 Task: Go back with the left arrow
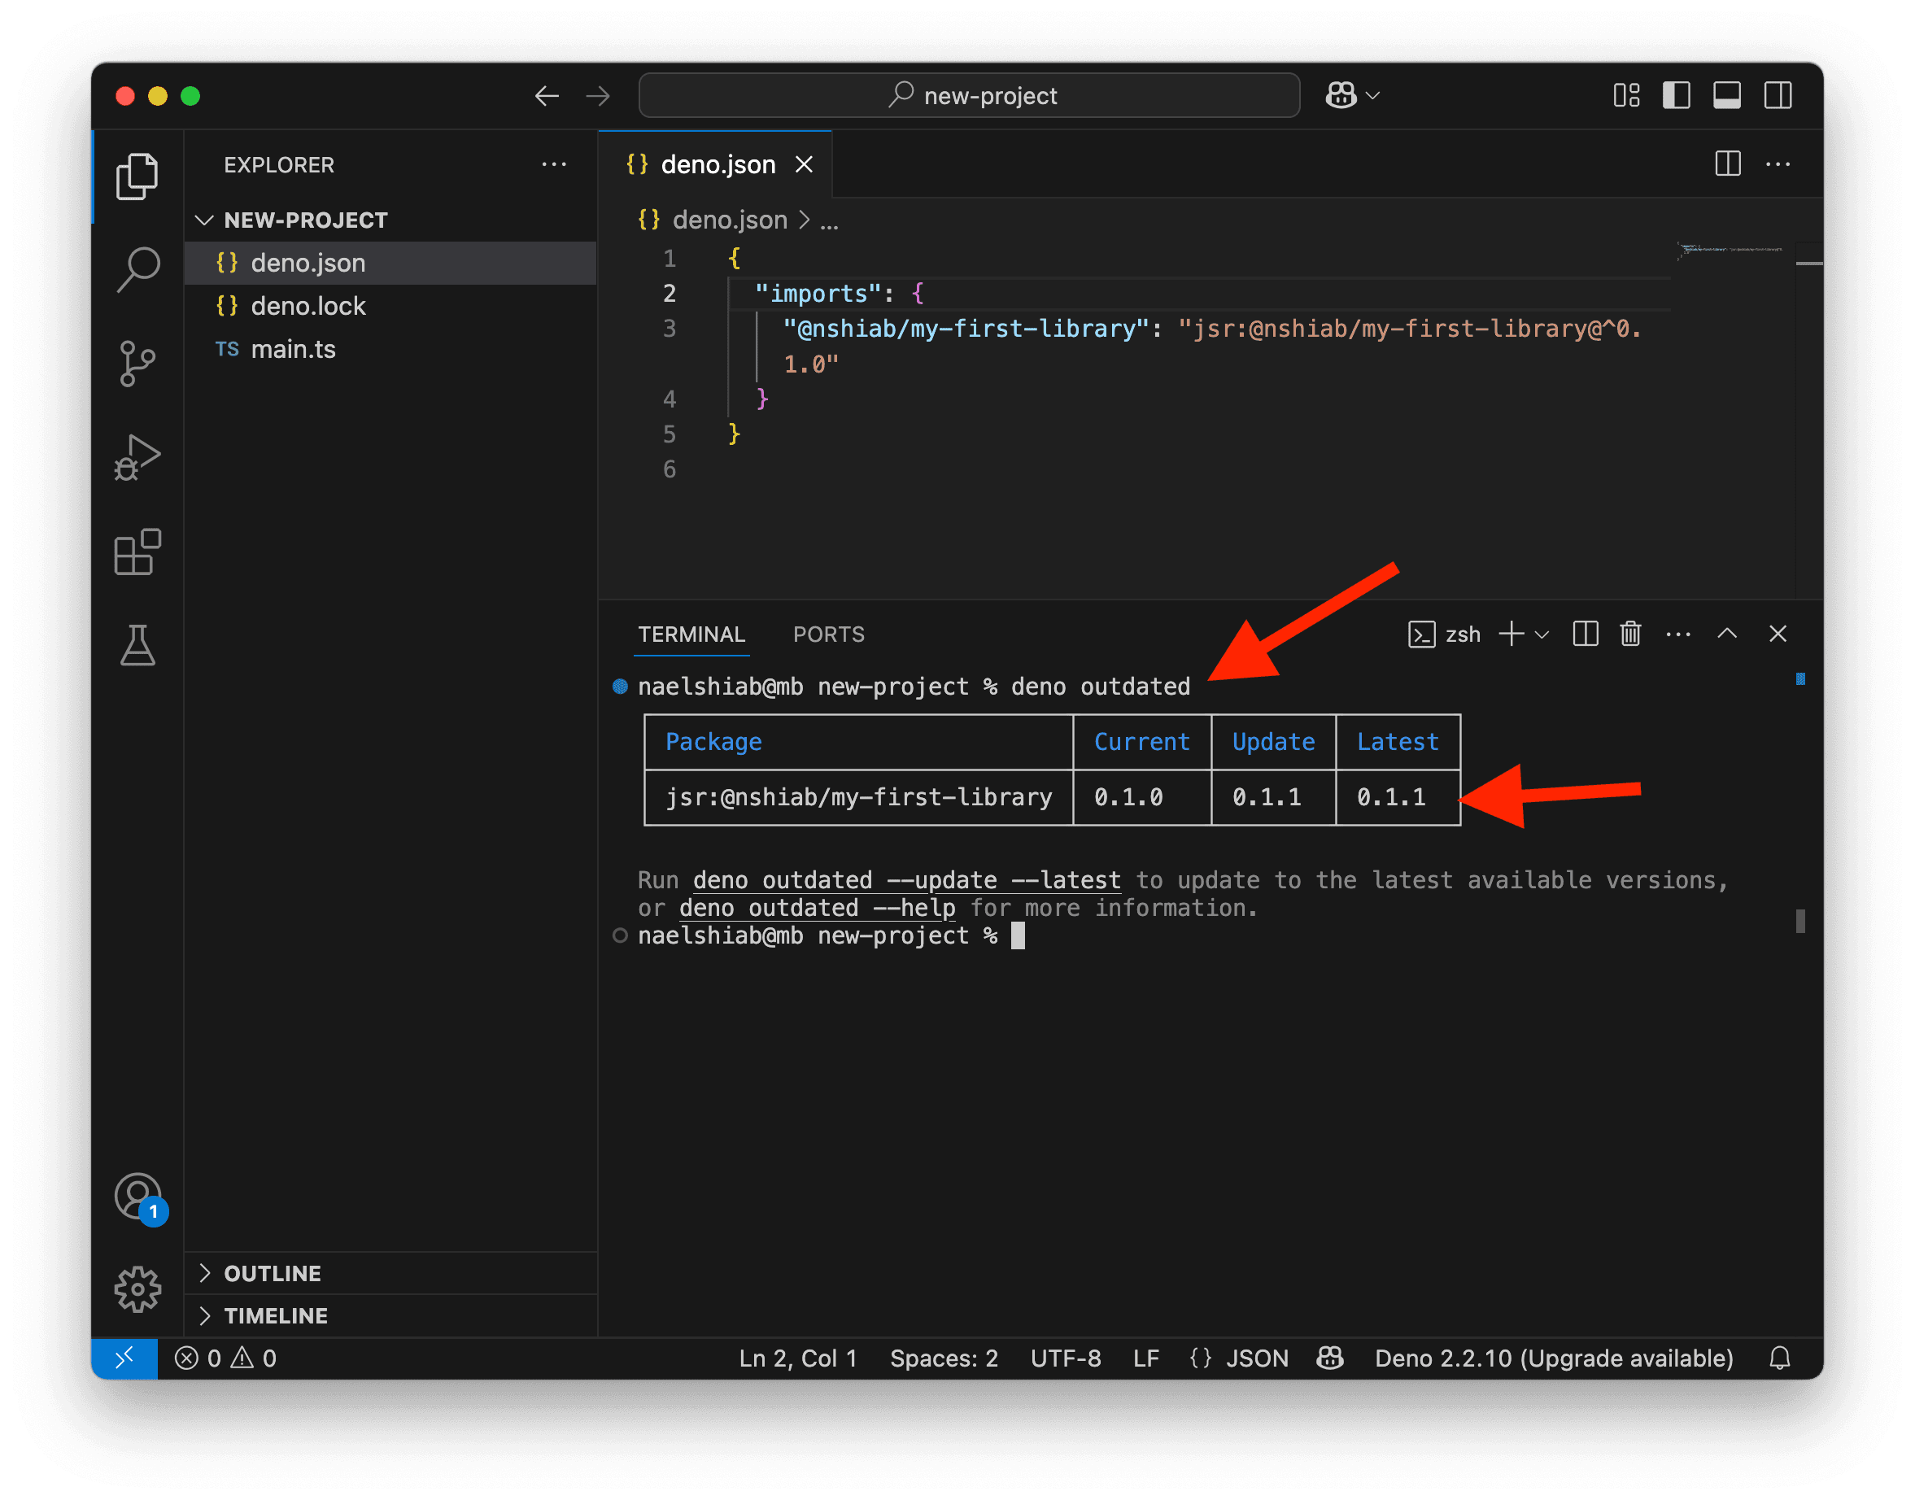click(546, 96)
